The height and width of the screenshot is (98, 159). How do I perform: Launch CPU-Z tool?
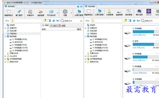click(149, 12)
